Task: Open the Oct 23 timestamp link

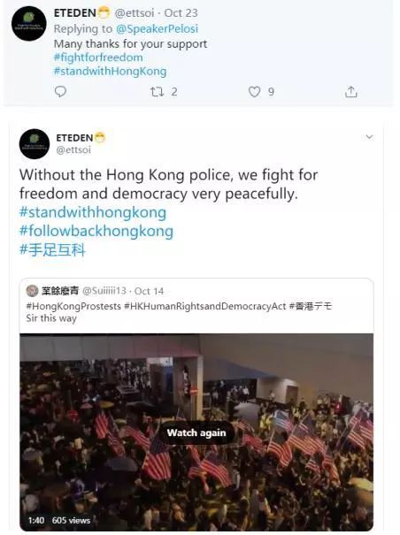Action: 181,13
